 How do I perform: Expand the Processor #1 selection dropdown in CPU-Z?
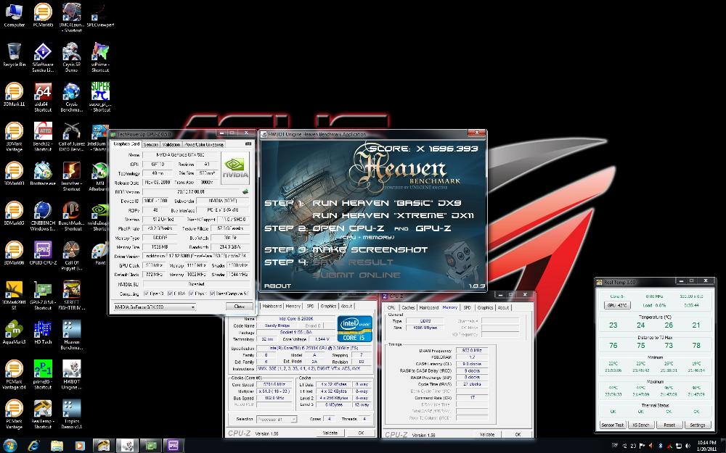(275, 419)
